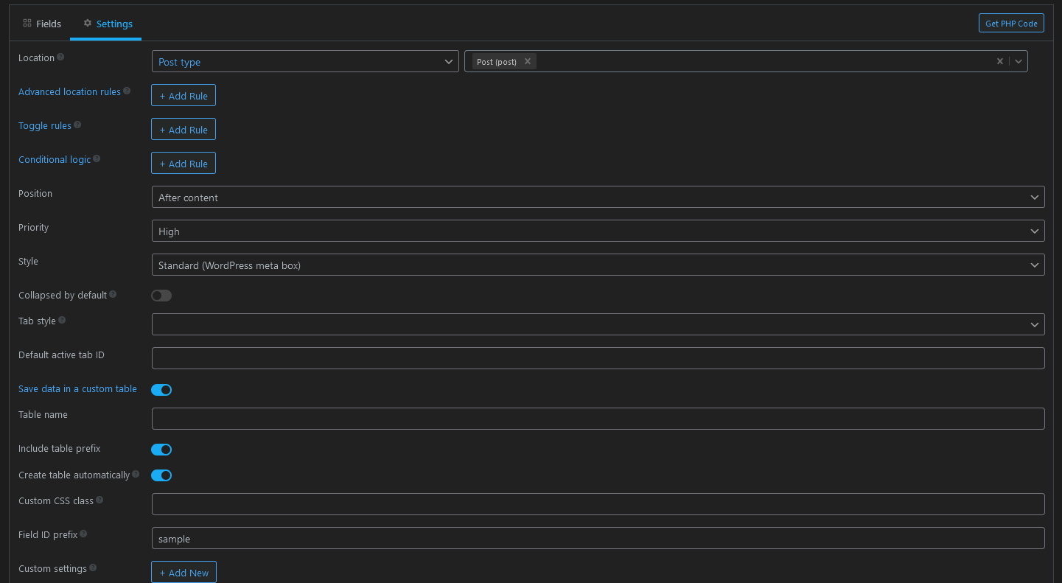Image resolution: width=1062 pixels, height=583 pixels.
Task: Clear all selected post types
Action: [999, 62]
